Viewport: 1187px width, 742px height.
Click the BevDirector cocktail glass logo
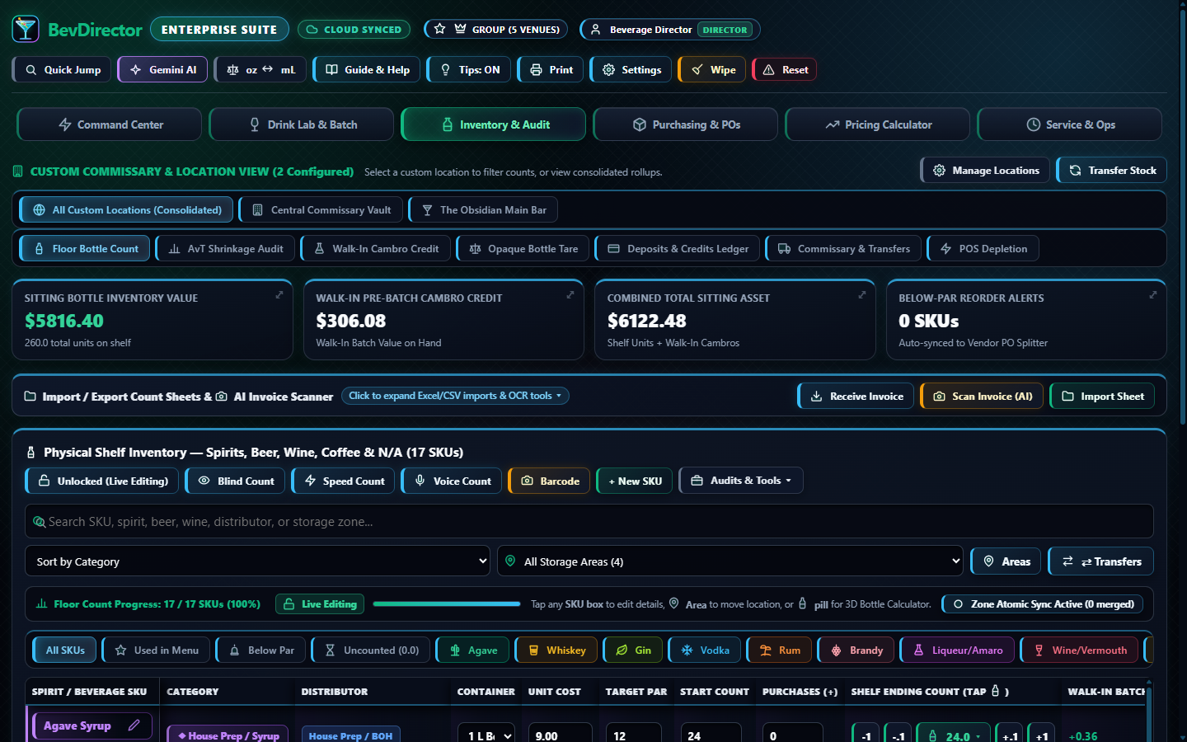[x=26, y=29]
